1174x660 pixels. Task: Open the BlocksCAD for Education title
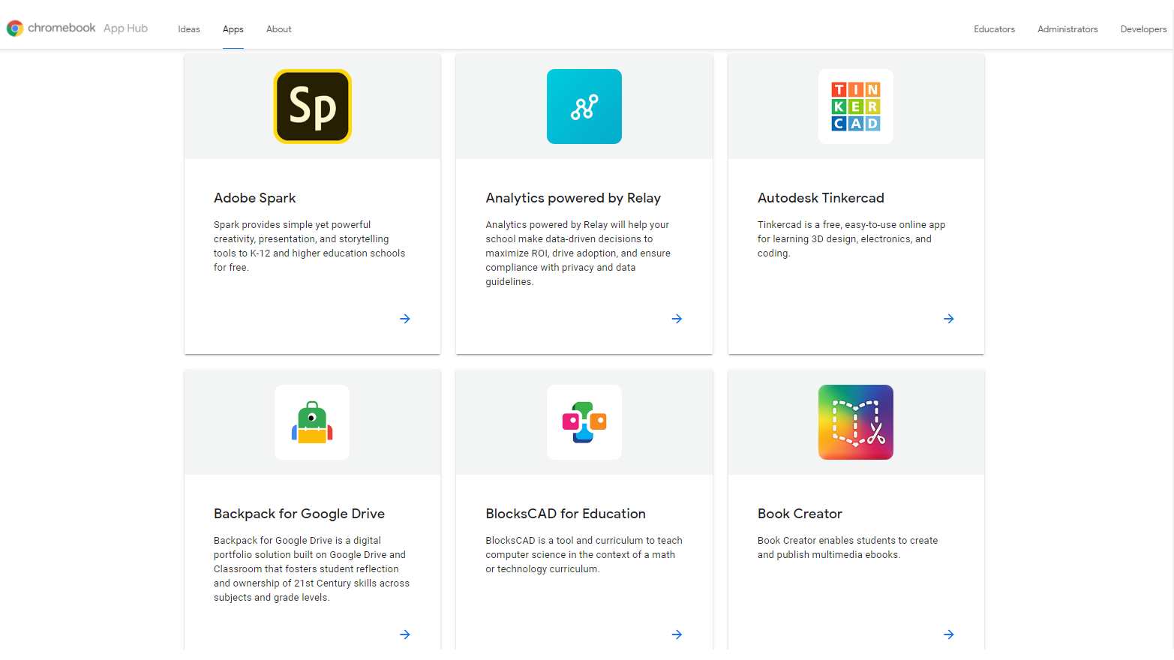click(x=566, y=514)
